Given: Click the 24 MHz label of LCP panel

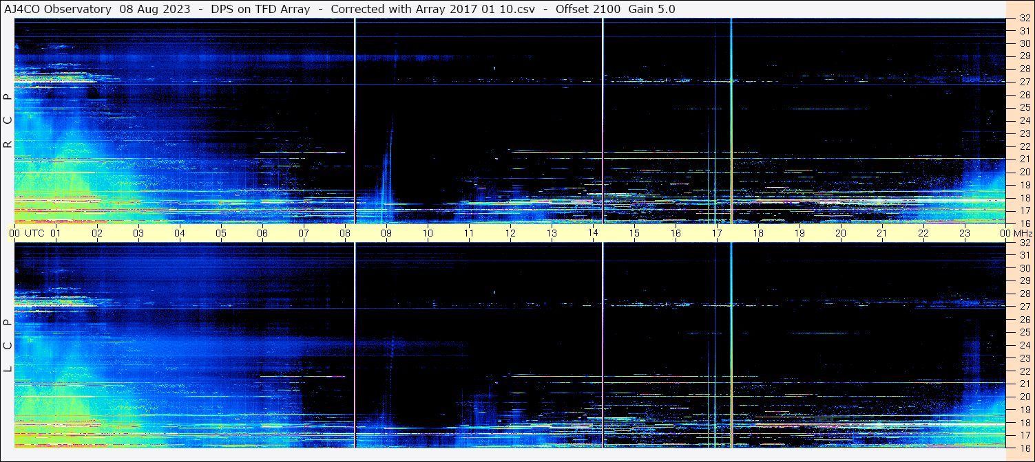Looking at the screenshot, I should (x=1025, y=345).
